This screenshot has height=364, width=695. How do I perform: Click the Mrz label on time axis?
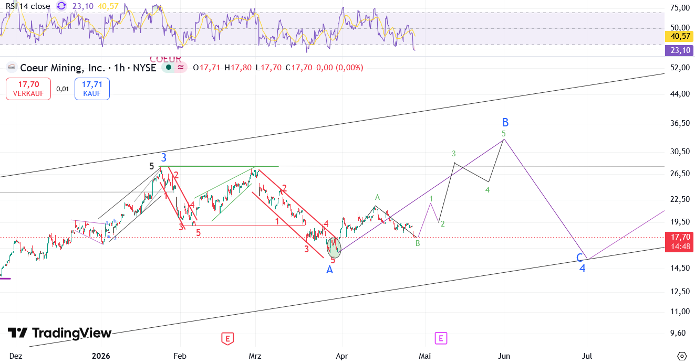255,356
